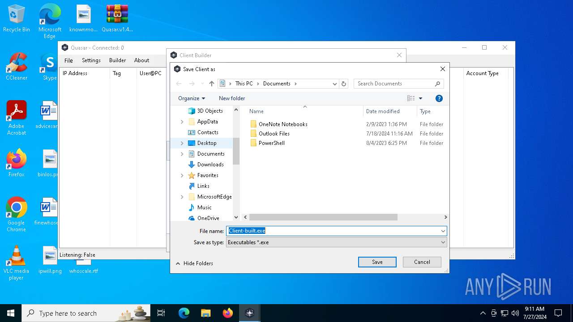Viewport: 573px width, 322px height.
Task: Select the ipwill.png file icon
Action: (x=50, y=260)
